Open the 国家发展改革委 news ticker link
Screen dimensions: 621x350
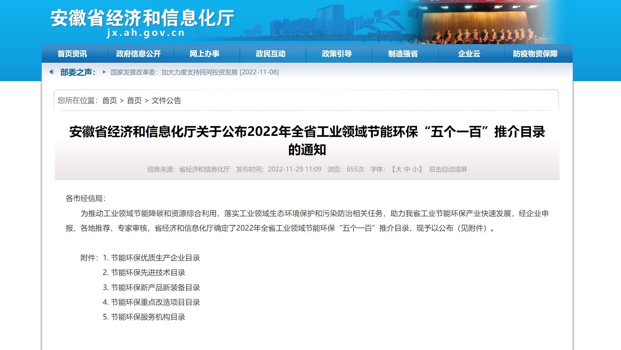click(195, 72)
